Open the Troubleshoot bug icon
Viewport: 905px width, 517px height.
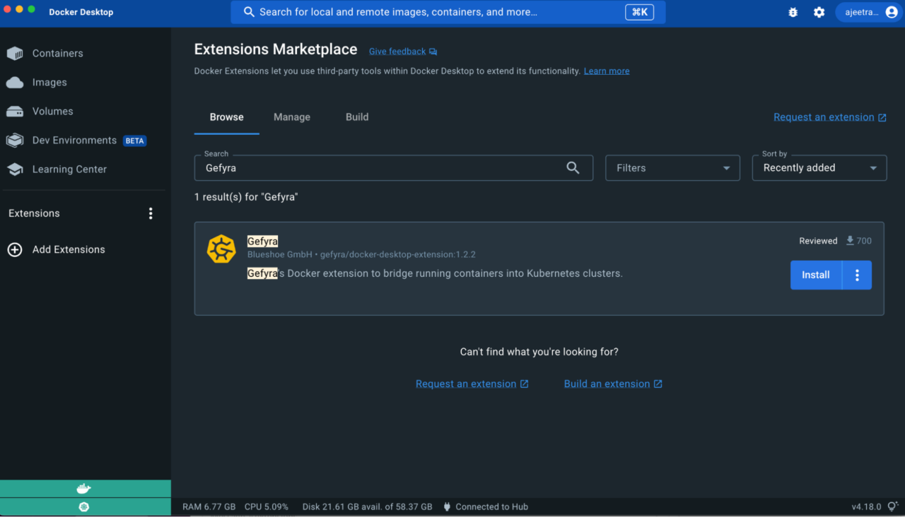click(793, 12)
